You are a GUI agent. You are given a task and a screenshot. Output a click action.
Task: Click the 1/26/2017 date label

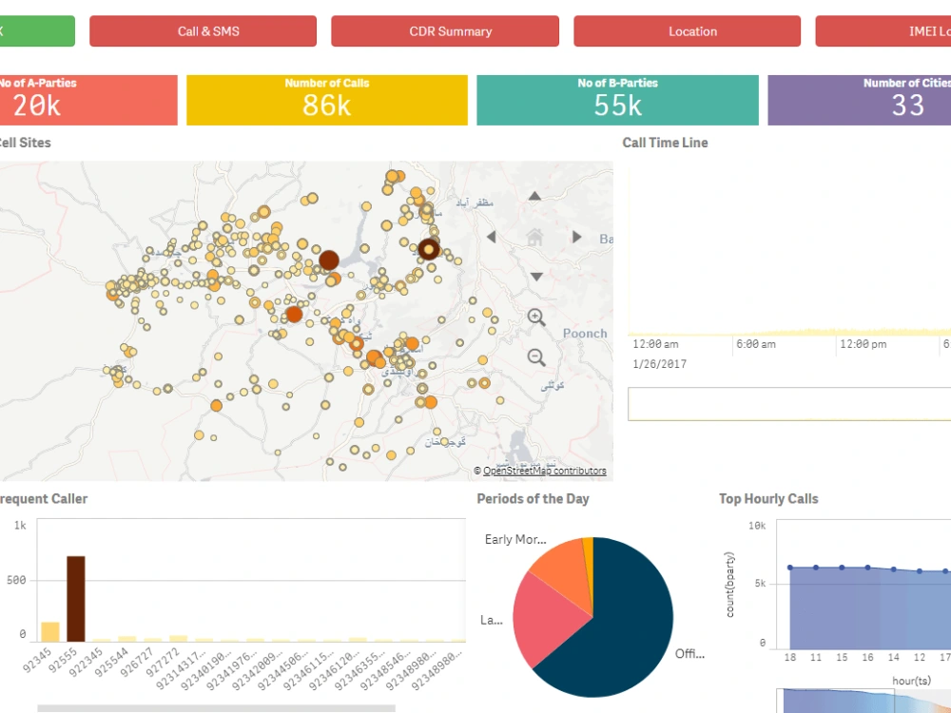[659, 364]
